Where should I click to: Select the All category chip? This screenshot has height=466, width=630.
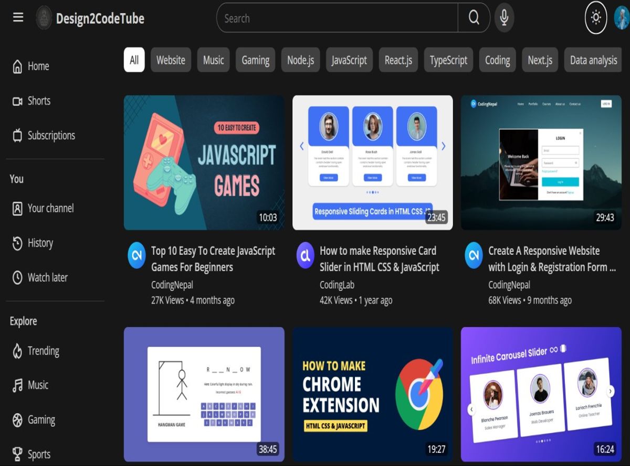coord(134,60)
